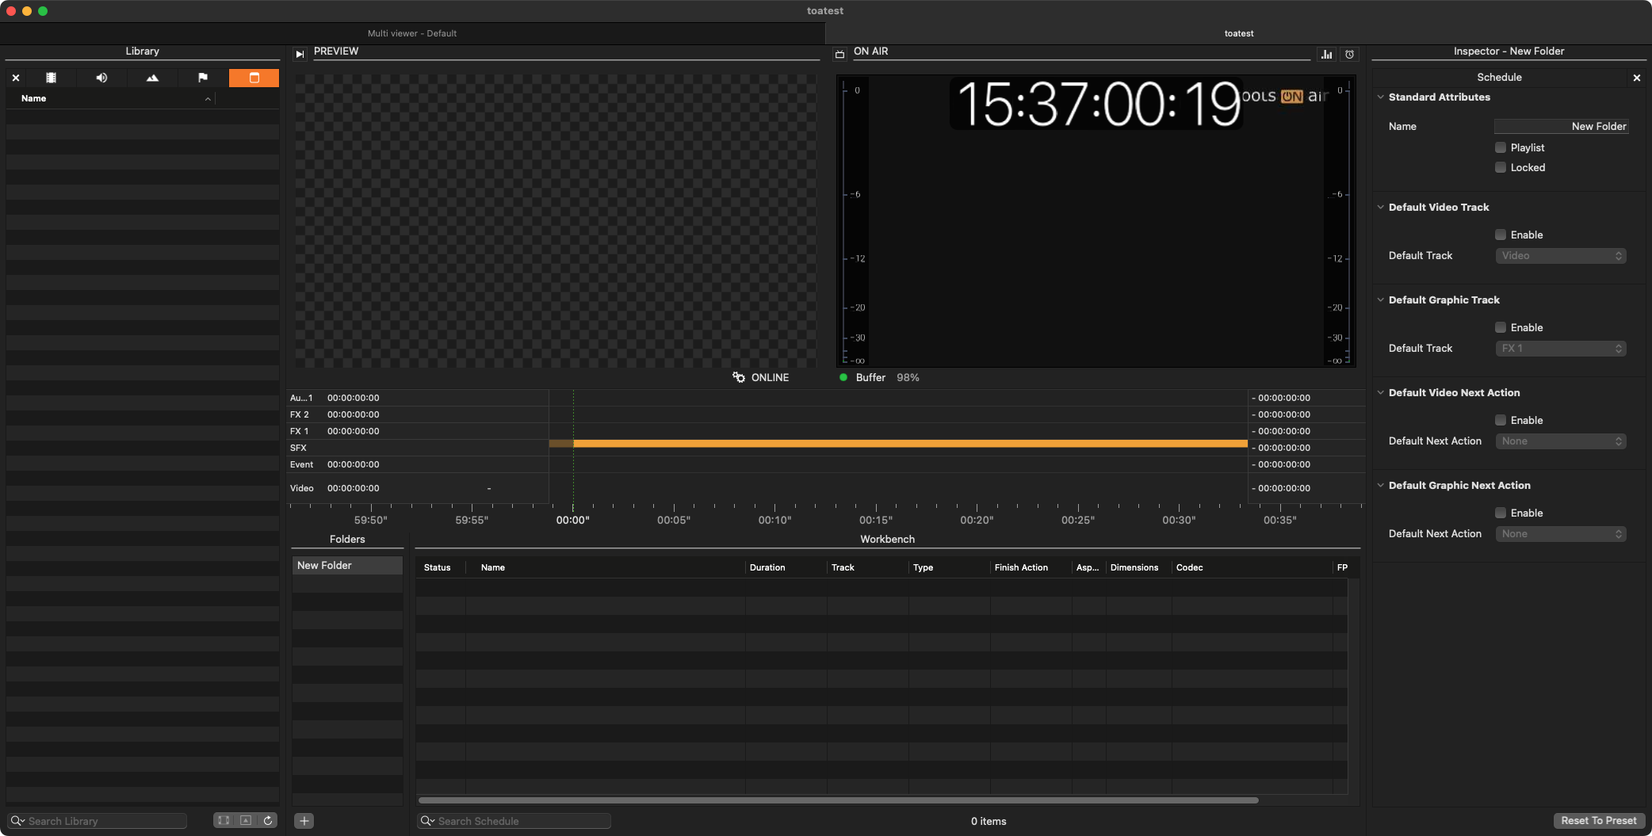Collapse the Default Video Track section
The image size is (1652, 836).
pyautogui.click(x=1380, y=207)
